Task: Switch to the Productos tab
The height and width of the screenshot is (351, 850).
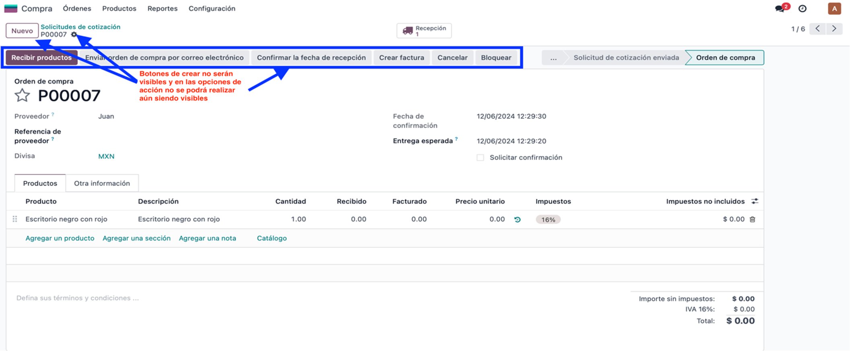Action: click(x=40, y=183)
